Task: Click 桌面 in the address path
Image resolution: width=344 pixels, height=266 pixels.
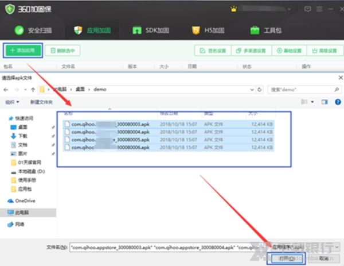Action: pos(80,89)
